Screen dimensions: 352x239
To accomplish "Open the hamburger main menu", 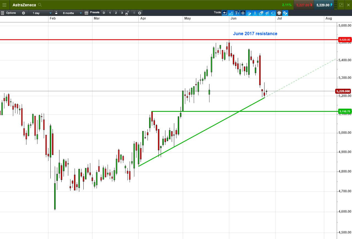I will tap(4, 5).
